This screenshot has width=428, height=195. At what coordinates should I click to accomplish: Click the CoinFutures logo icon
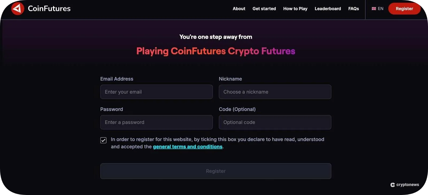coord(17,8)
